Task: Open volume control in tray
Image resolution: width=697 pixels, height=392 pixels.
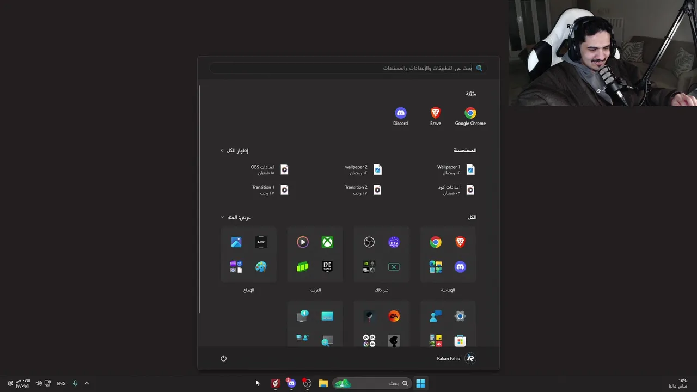Action: 39,383
